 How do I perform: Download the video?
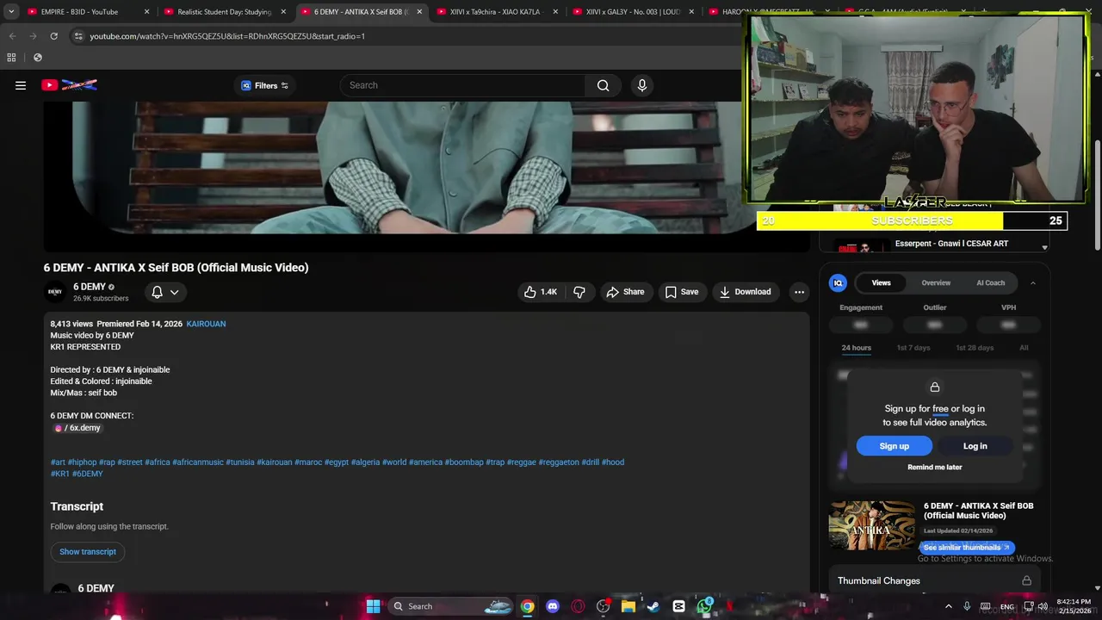coord(746,292)
